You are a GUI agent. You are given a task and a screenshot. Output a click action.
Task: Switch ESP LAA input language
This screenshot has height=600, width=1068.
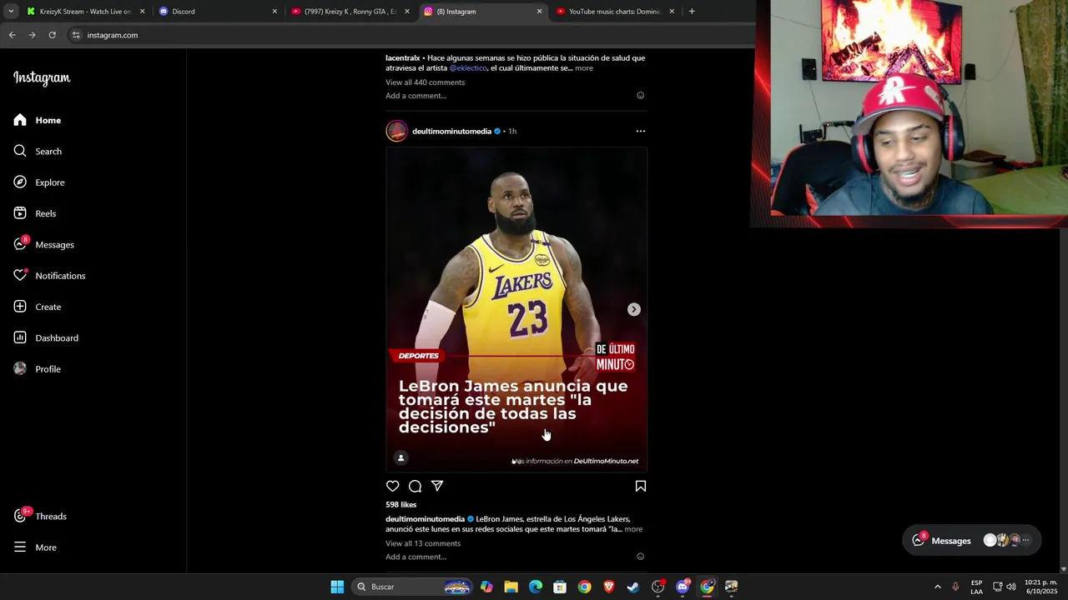click(x=976, y=587)
